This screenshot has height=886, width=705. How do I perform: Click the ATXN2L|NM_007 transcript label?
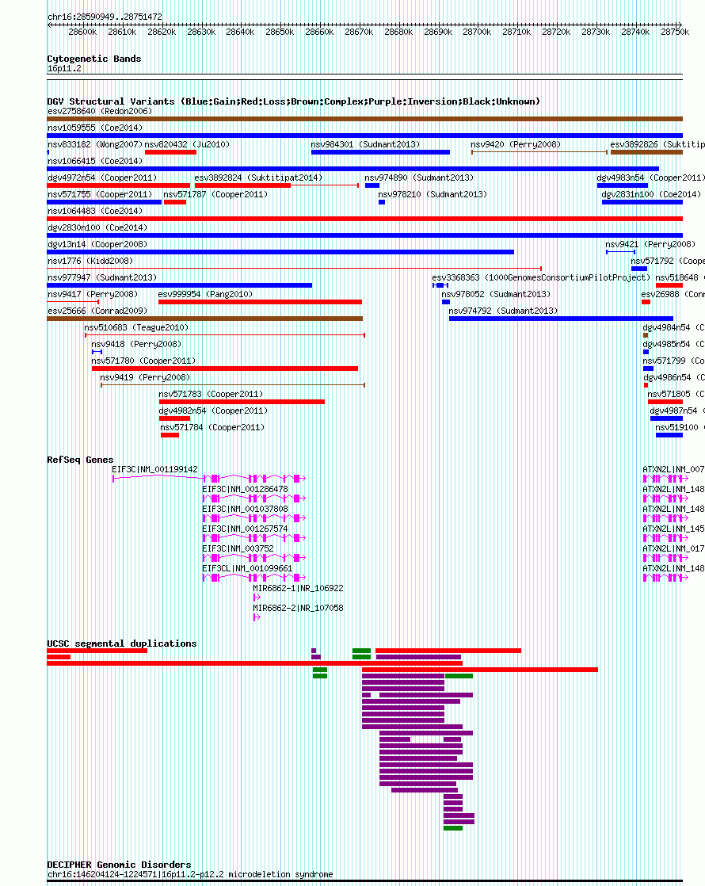pyautogui.click(x=673, y=470)
